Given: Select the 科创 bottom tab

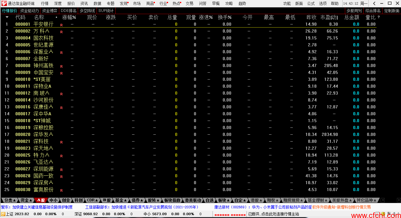Looking at the screenshot, I should tap(78, 200).
